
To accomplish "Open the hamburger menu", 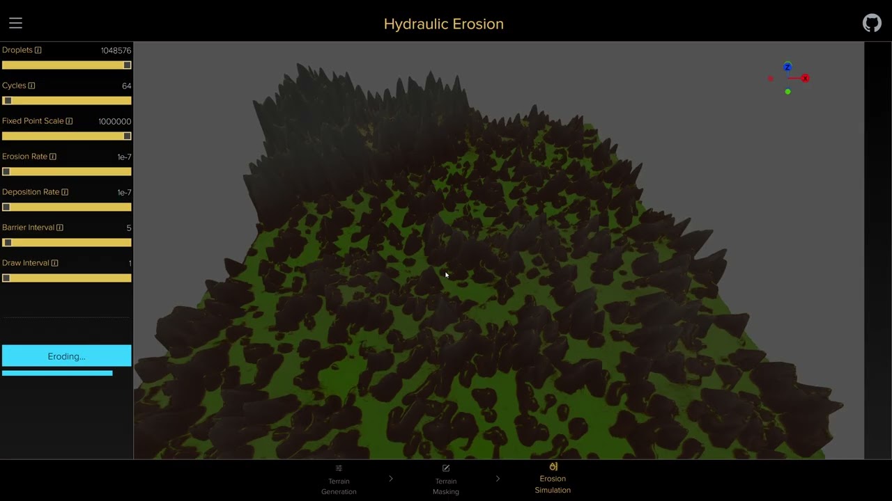I will click(x=15, y=24).
